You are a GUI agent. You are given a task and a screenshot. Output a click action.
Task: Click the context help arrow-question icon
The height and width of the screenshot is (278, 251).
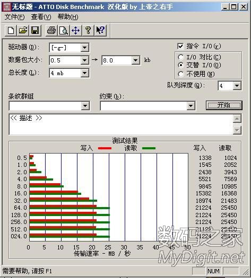(x=100, y=31)
